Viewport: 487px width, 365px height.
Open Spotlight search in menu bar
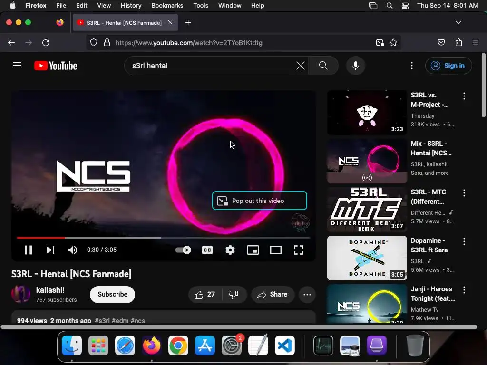(389, 6)
